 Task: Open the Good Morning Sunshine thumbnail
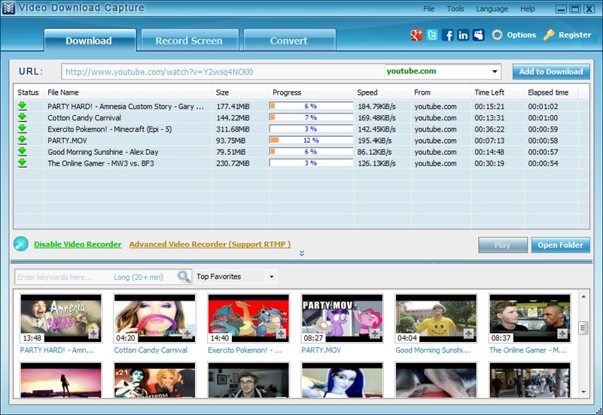pyautogui.click(x=436, y=318)
